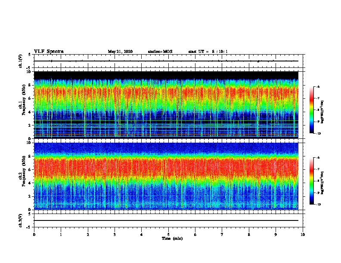Click the ch.2 spectrogram color bar
The image size is (341, 263).
pos(311,181)
